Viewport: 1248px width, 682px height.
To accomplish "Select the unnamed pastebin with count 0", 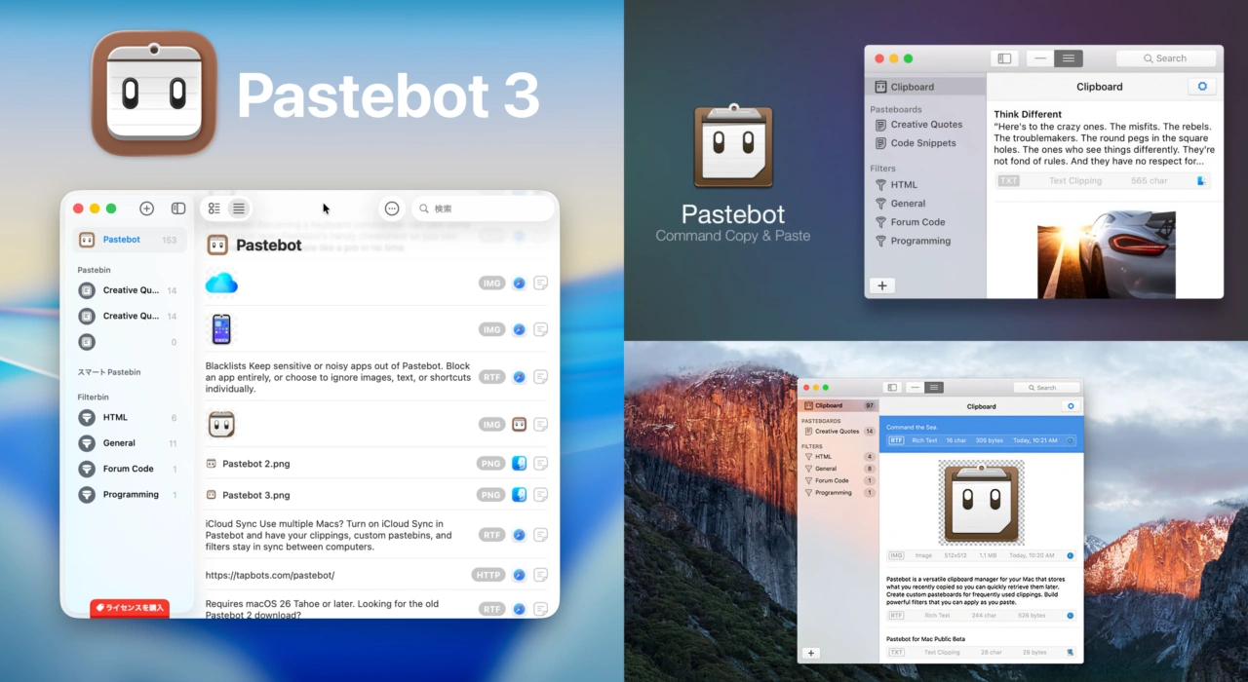I will coord(129,342).
